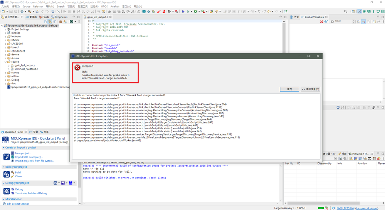Click the green shield perspective icon
Viewport: 385px width, 210px height.
tap(378, 11)
